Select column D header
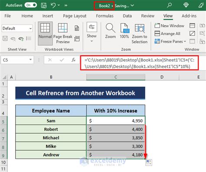 tap(162, 77)
